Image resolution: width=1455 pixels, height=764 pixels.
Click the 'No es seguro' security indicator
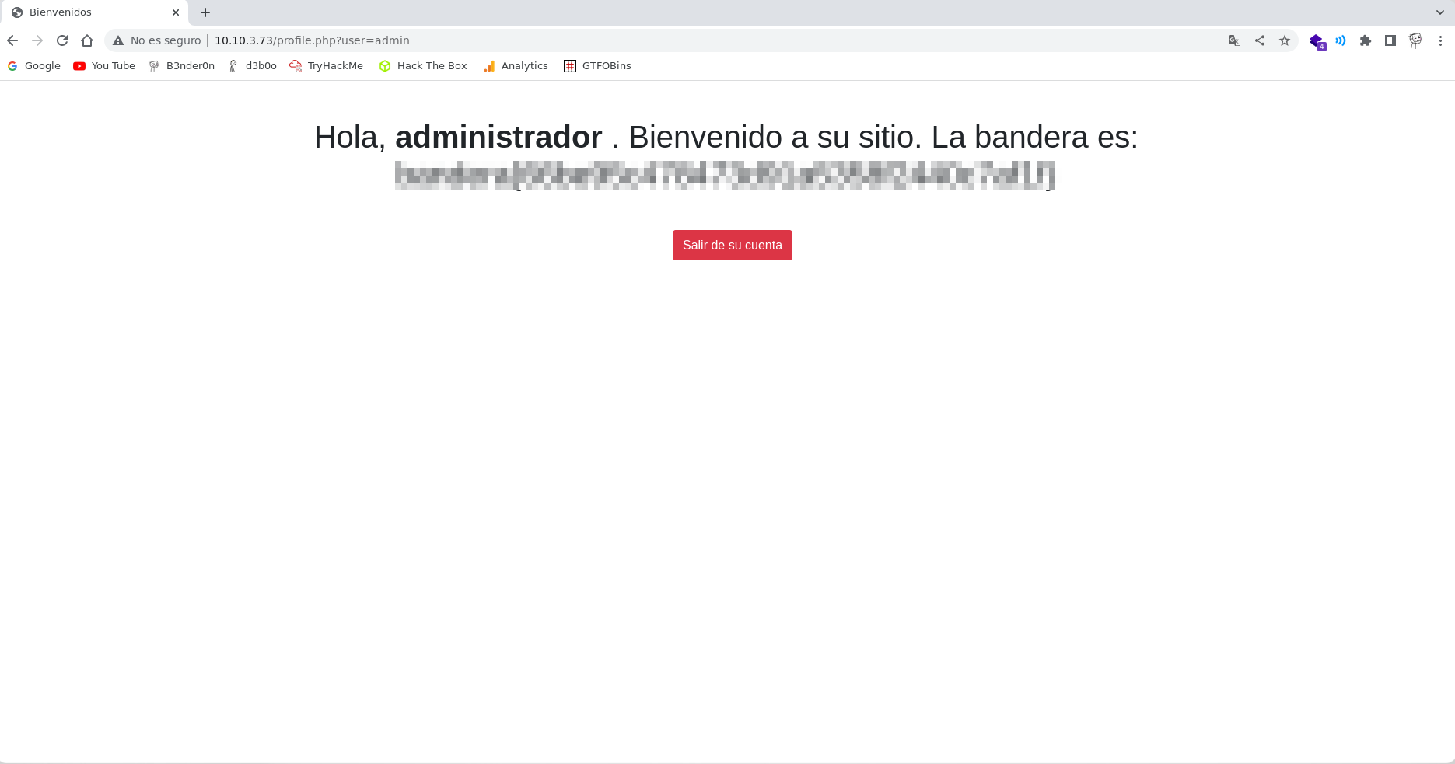coord(157,40)
